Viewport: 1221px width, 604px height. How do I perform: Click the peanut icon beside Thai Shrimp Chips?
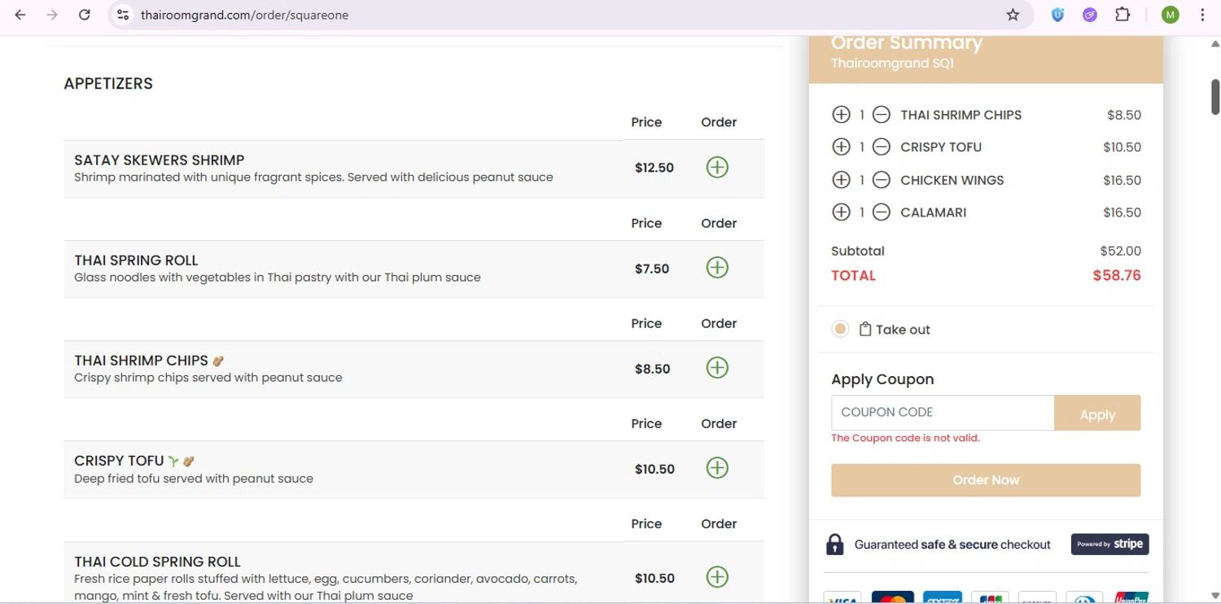click(x=217, y=361)
